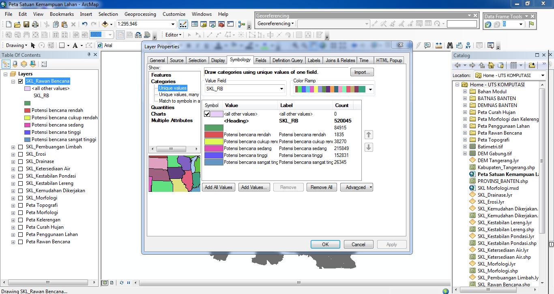The height and width of the screenshot is (294, 554).
Task: Click the Select Elements arrow in the Drawing toolbar
Action: click(x=33, y=45)
